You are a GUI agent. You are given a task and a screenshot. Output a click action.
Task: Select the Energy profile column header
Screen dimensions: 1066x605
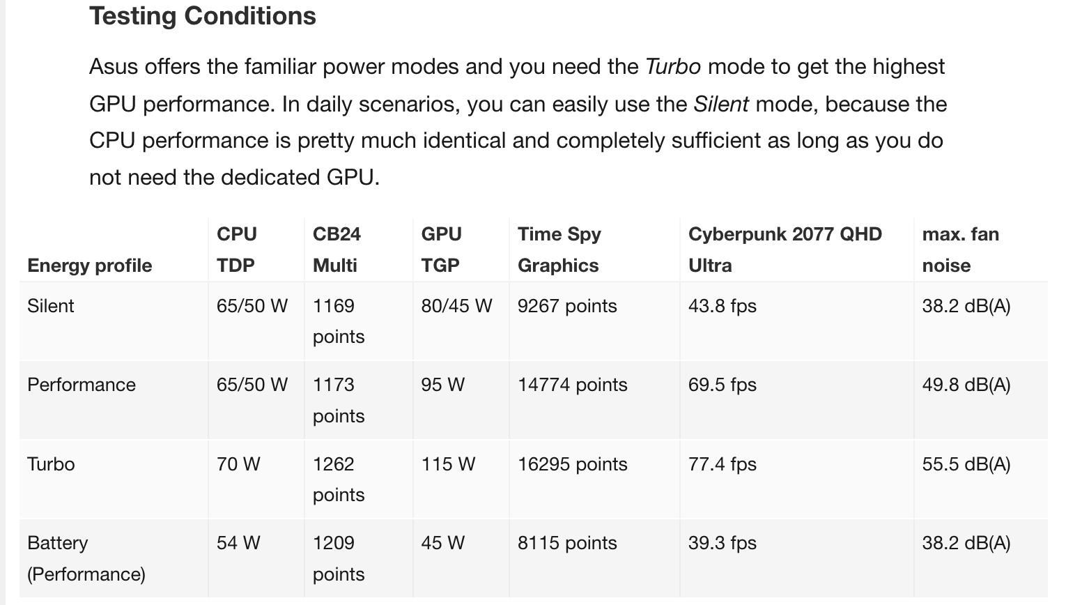pyautogui.click(x=89, y=266)
